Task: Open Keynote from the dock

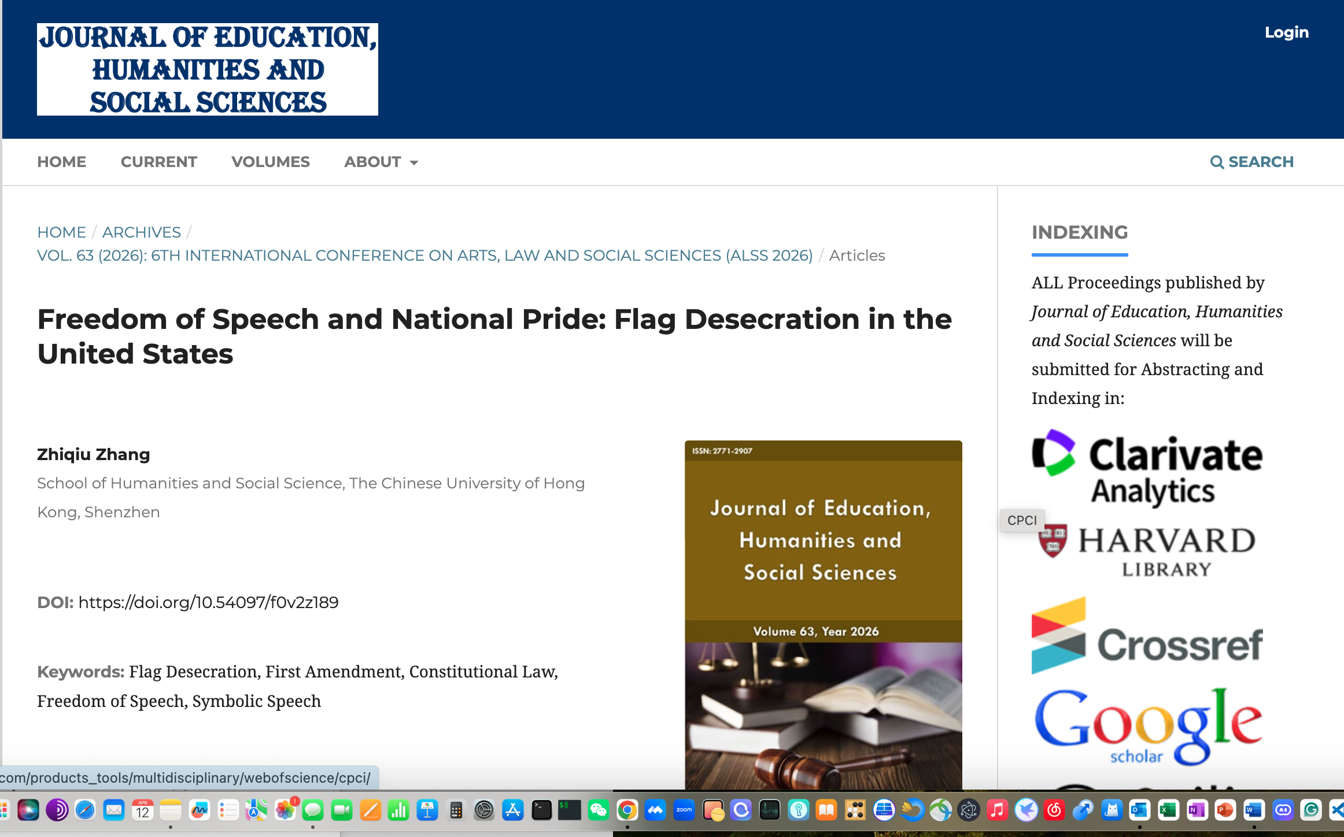Action: coord(427,810)
